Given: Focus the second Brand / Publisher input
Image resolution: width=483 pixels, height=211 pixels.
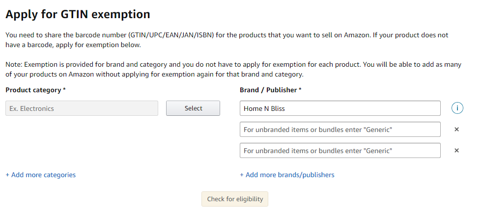Looking at the screenshot, I should click(340, 130).
